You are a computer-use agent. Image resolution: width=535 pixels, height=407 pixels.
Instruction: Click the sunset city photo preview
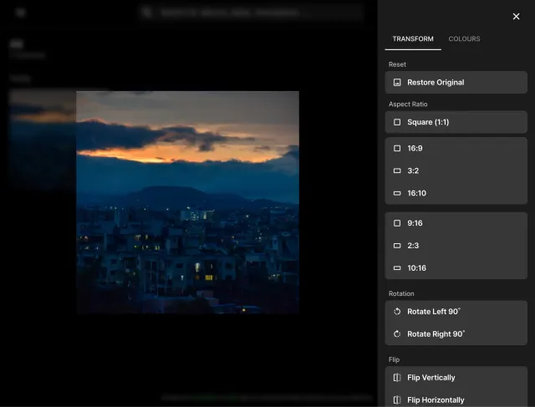[x=187, y=202]
